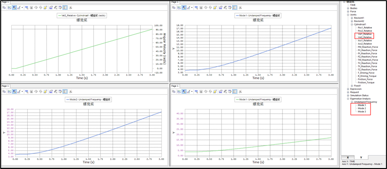
Task: Select Acc1_Relative in the tree
Action: click(365, 40)
